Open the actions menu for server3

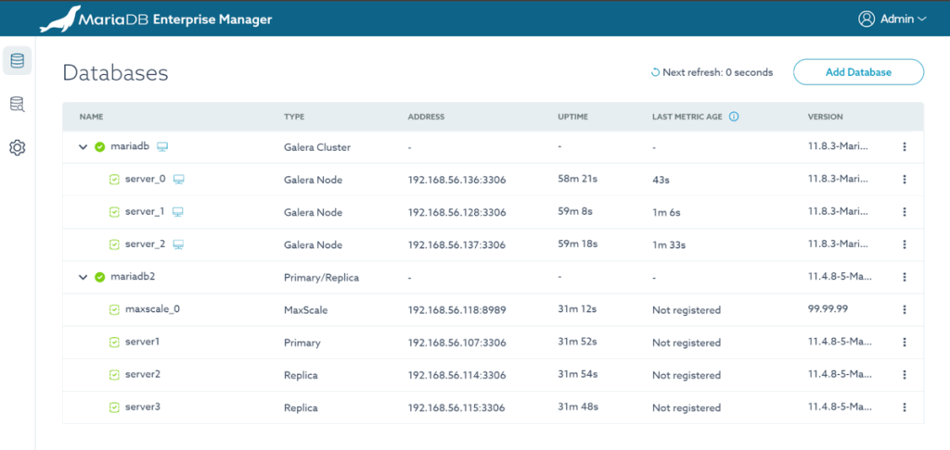click(905, 407)
